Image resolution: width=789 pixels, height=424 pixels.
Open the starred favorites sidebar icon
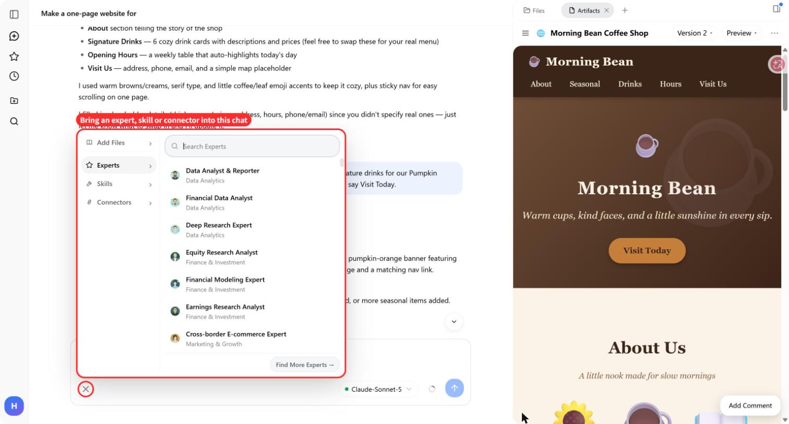14,56
